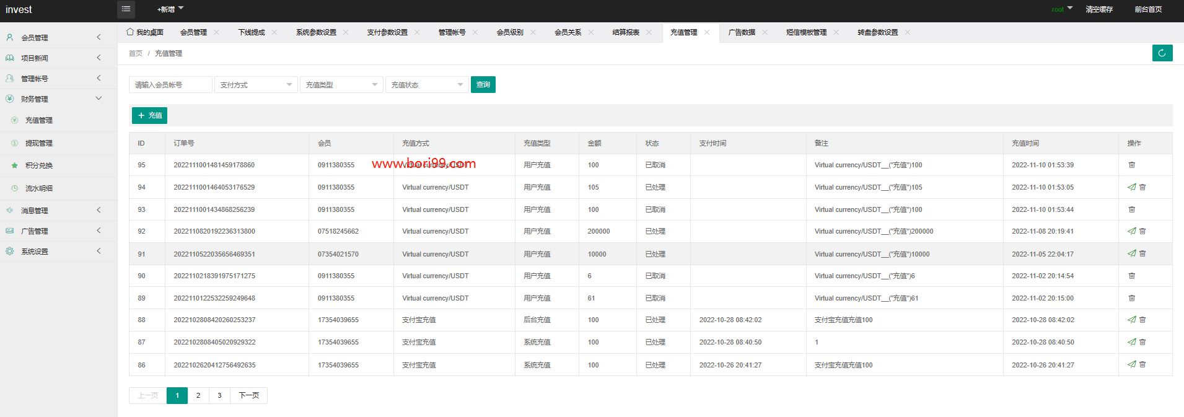Delete record ID 87 with trash icon

pos(1142,342)
